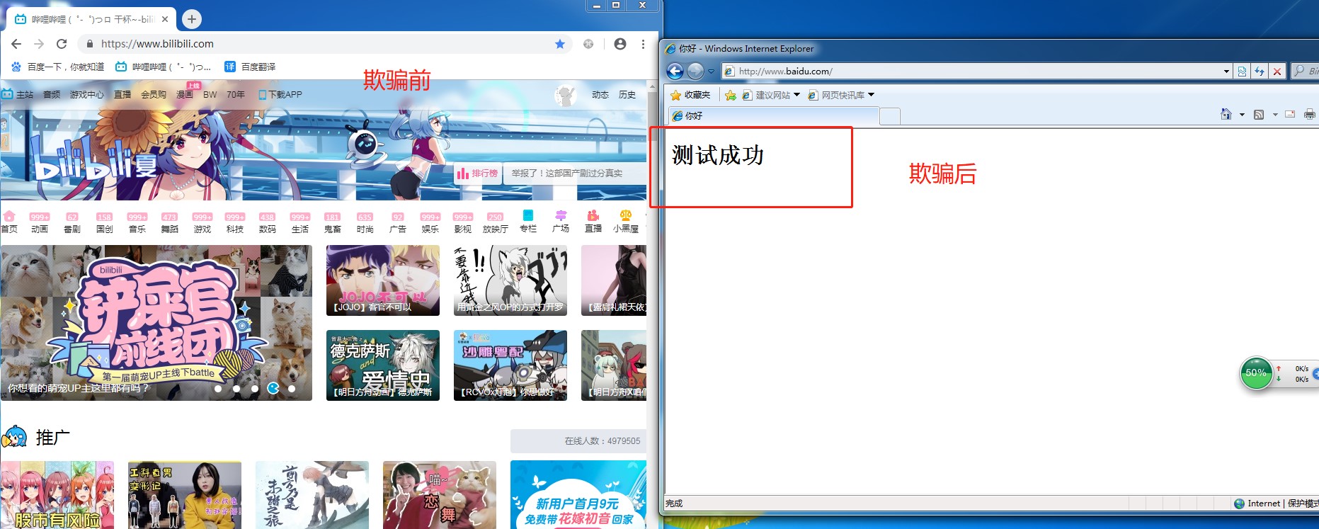Open the 百度一下，你就知道 bookmark
Image resolution: width=1319 pixels, height=529 pixels.
click(x=58, y=67)
